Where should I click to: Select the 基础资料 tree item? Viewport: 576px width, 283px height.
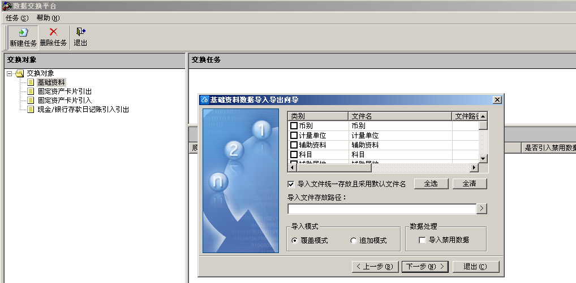[51, 82]
